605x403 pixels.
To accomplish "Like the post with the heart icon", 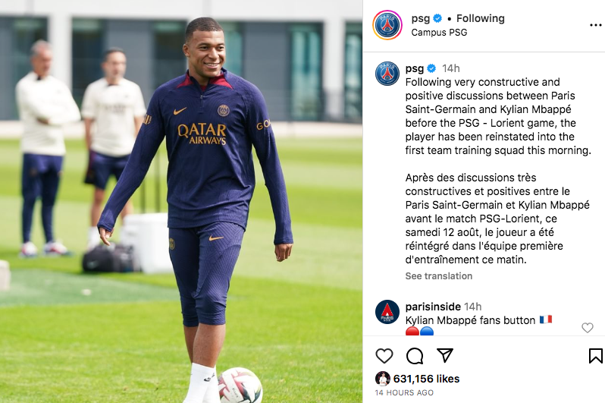I will tap(384, 356).
